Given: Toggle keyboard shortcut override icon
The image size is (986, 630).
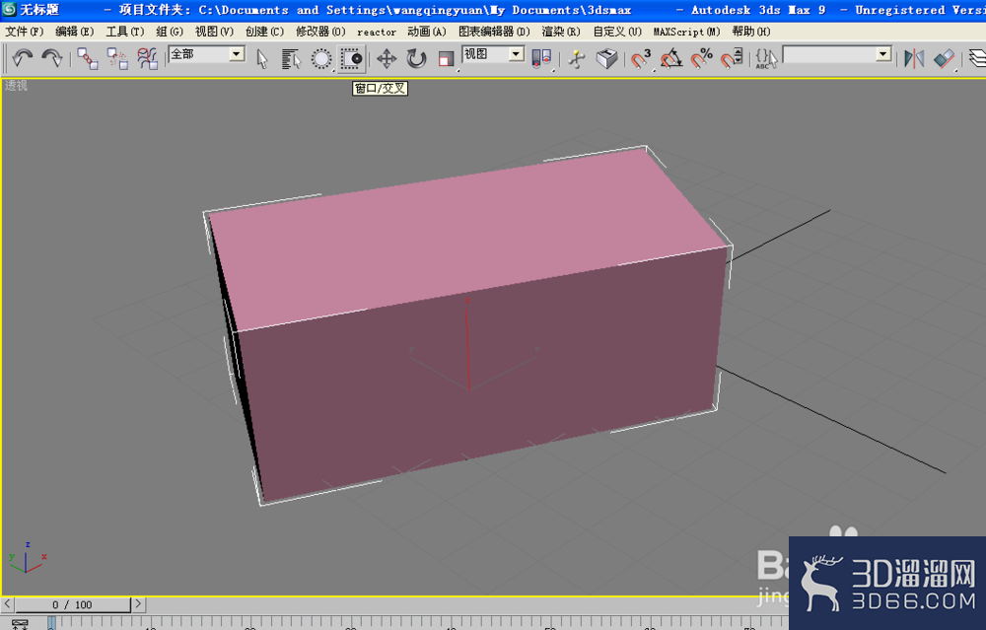Looking at the screenshot, I should point(606,58).
